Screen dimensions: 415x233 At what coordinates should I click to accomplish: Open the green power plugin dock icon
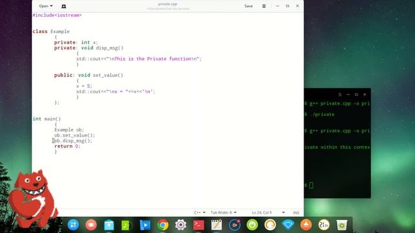click(252, 225)
